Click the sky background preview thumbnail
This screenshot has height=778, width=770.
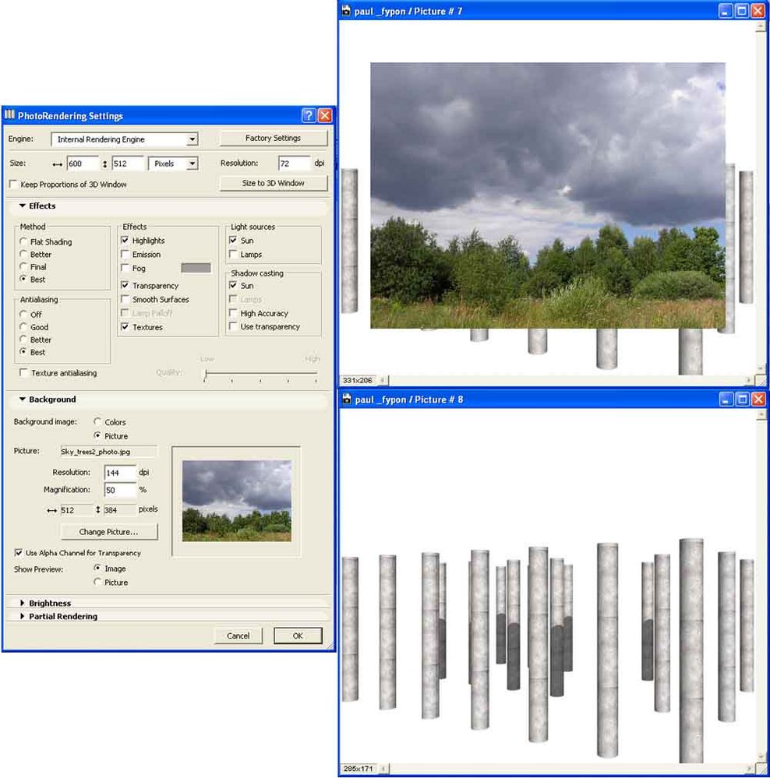click(236, 501)
